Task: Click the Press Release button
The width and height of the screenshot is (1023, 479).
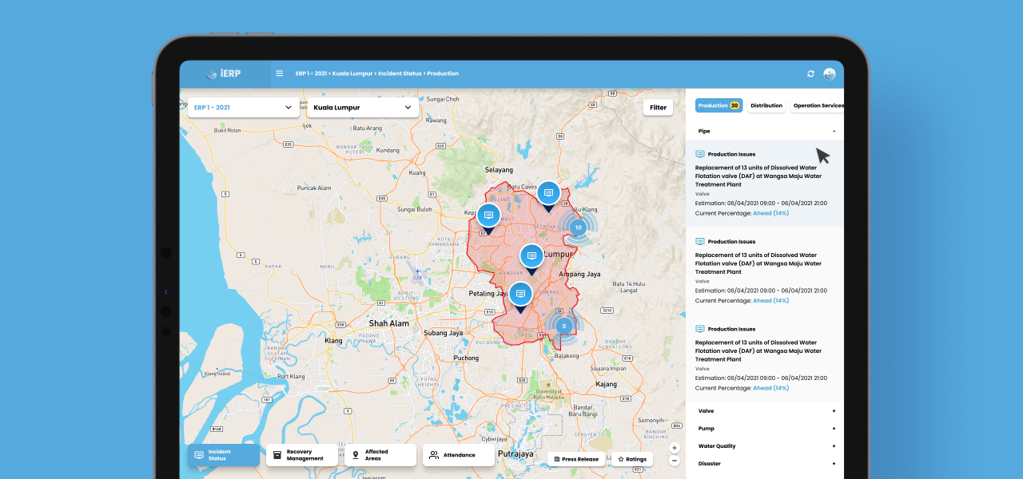Action: point(575,459)
